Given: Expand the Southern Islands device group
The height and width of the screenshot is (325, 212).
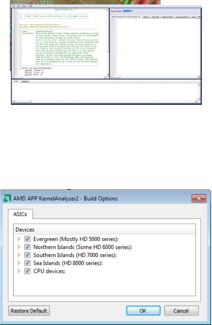Looking at the screenshot, I should [x=19, y=255].
